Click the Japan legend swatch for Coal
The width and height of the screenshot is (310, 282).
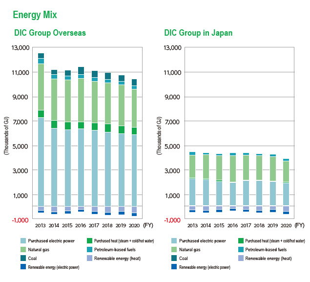(174, 258)
